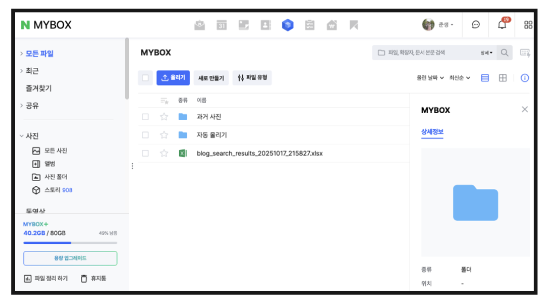The image size is (551, 300).
Task: Star the 자동 올리기 folder as favorite
Action: coord(164,135)
